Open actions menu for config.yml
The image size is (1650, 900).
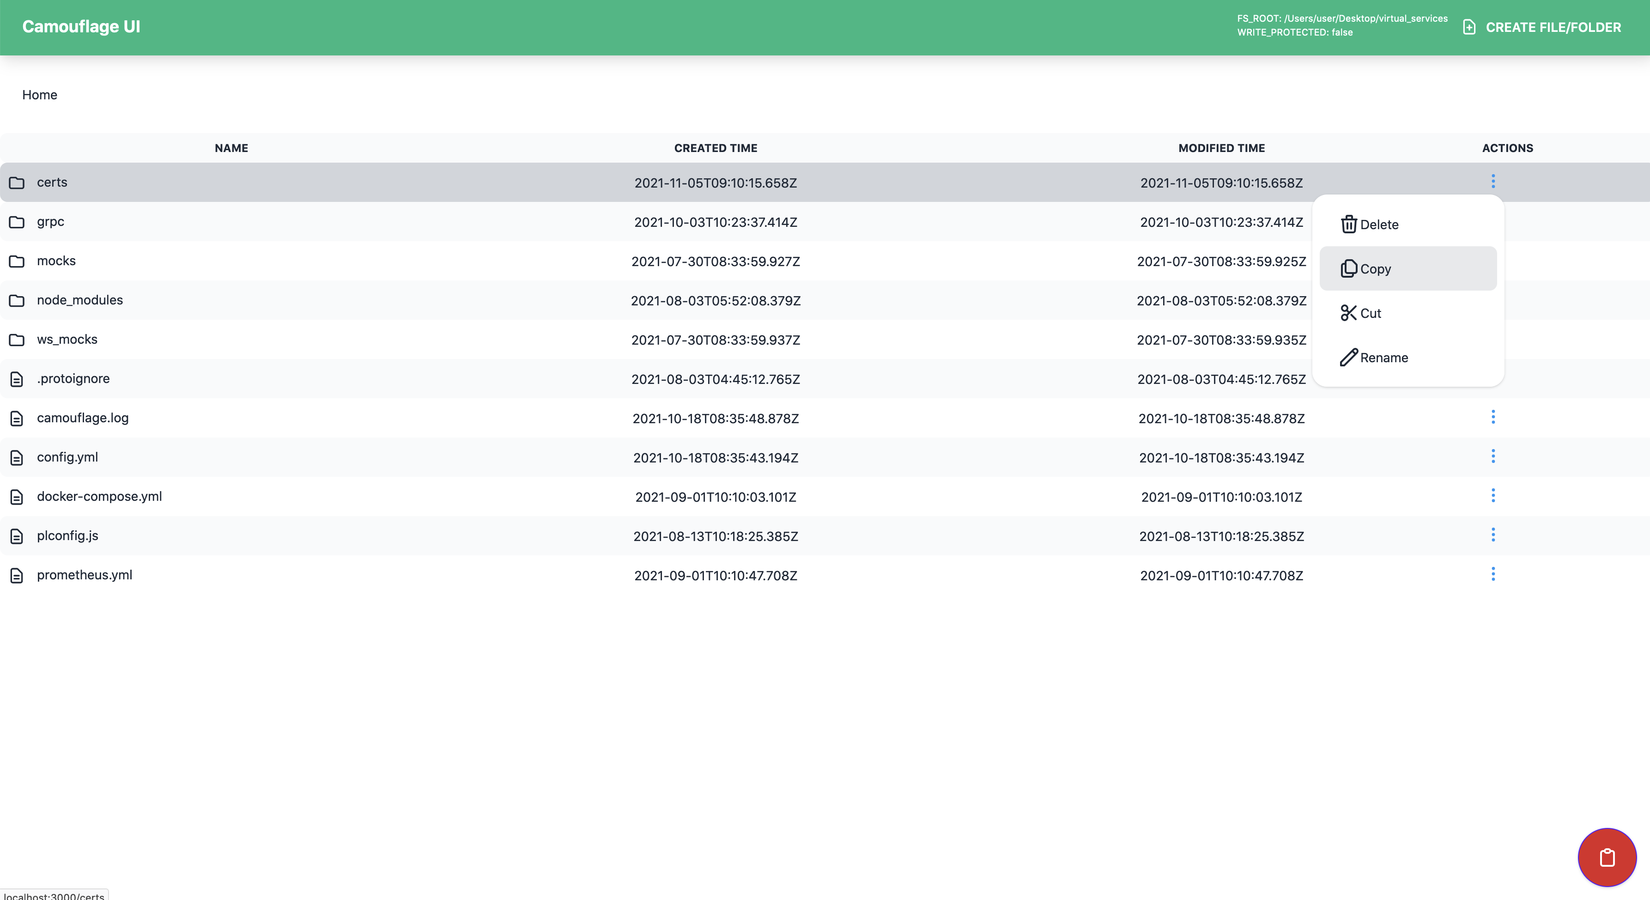(1493, 456)
